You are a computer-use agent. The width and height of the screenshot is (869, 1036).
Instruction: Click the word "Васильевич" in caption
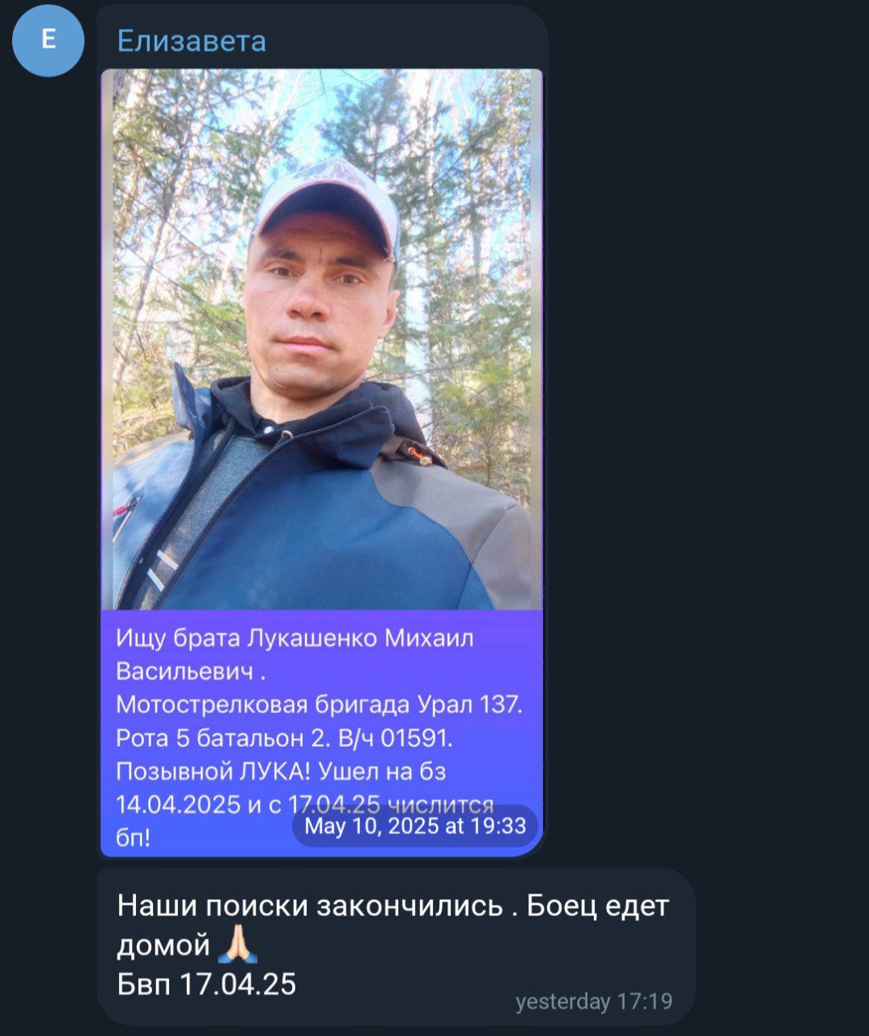click(x=184, y=672)
